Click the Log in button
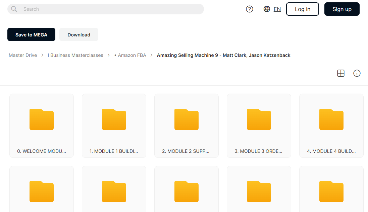 tap(303, 9)
